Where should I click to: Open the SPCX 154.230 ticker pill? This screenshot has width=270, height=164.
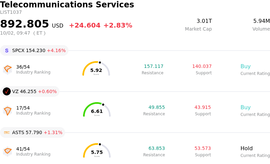pos(34,50)
